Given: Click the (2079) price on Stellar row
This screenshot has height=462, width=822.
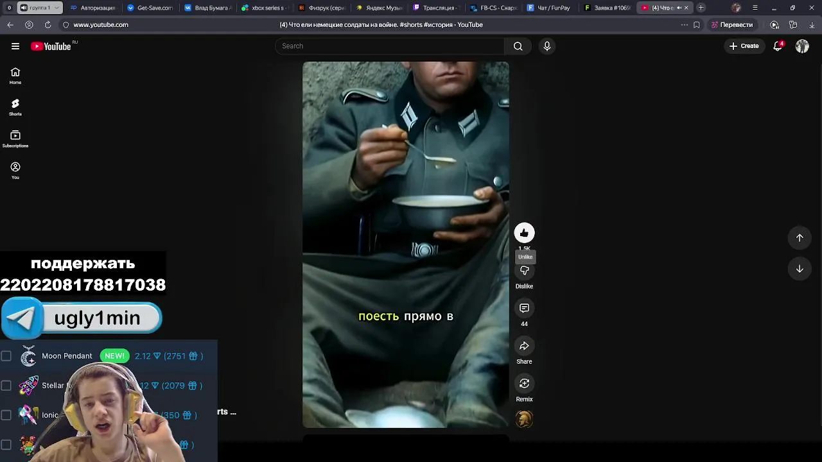Looking at the screenshot, I should tap(182, 386).
